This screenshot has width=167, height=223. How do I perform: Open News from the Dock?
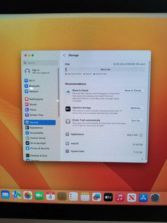pyautogui.click(x=132, y=198)
